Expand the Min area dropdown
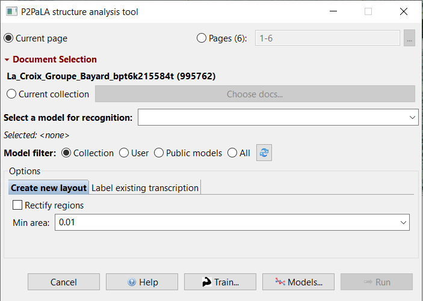This screenshot has width=423, height=301. (232, 222)
